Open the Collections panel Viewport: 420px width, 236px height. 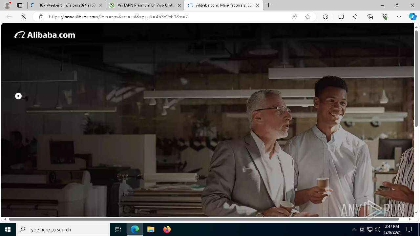click(370, 17)
